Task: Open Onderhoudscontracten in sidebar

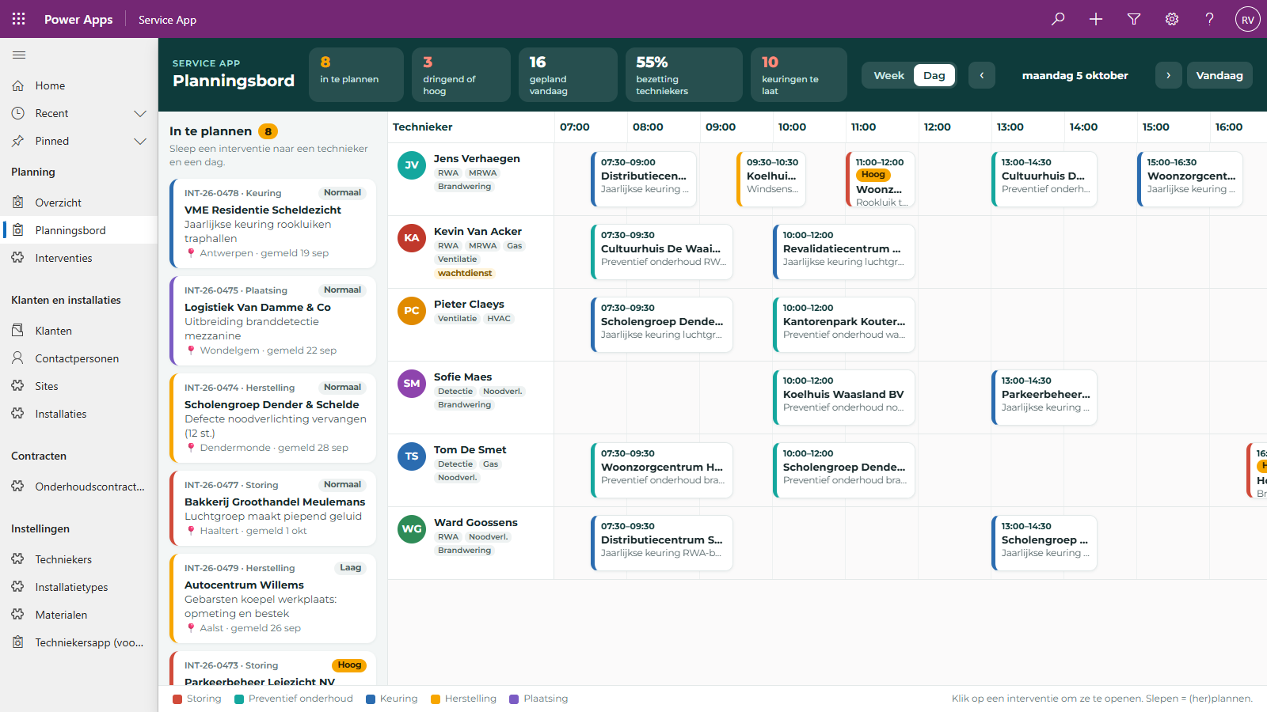Action: pos(79,487)
